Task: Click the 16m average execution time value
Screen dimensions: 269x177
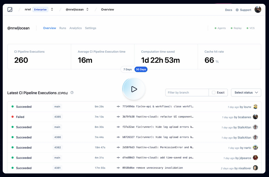Action: point(85,60)
